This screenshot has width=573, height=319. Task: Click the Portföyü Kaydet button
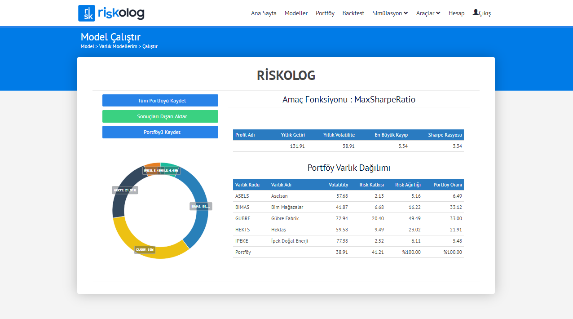coord(160,132)
